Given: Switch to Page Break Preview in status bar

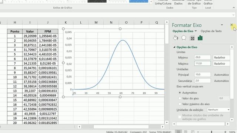Looking at the screenshot, I should pos(193,132).
